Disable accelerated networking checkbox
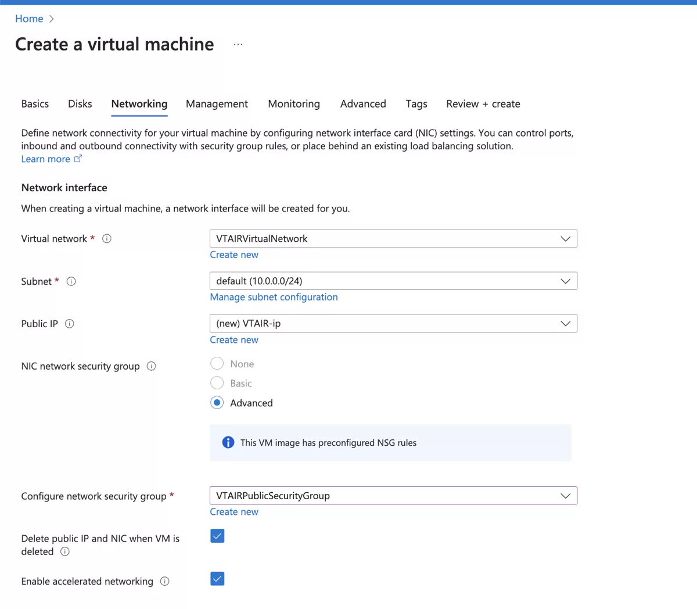Screen dimensions: 697x609 coord(217,578)
